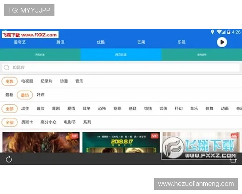Open the 乐视 source tab
Image resolution: width=242 pixels, height=194 pixels.
click(x=181, y=42)
